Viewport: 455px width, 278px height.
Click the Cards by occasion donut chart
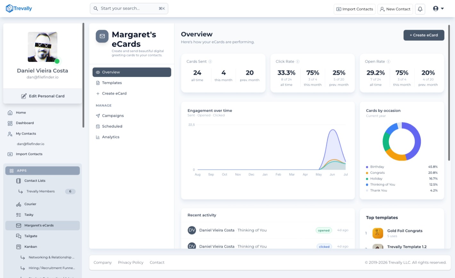click(x=402, y=141)
